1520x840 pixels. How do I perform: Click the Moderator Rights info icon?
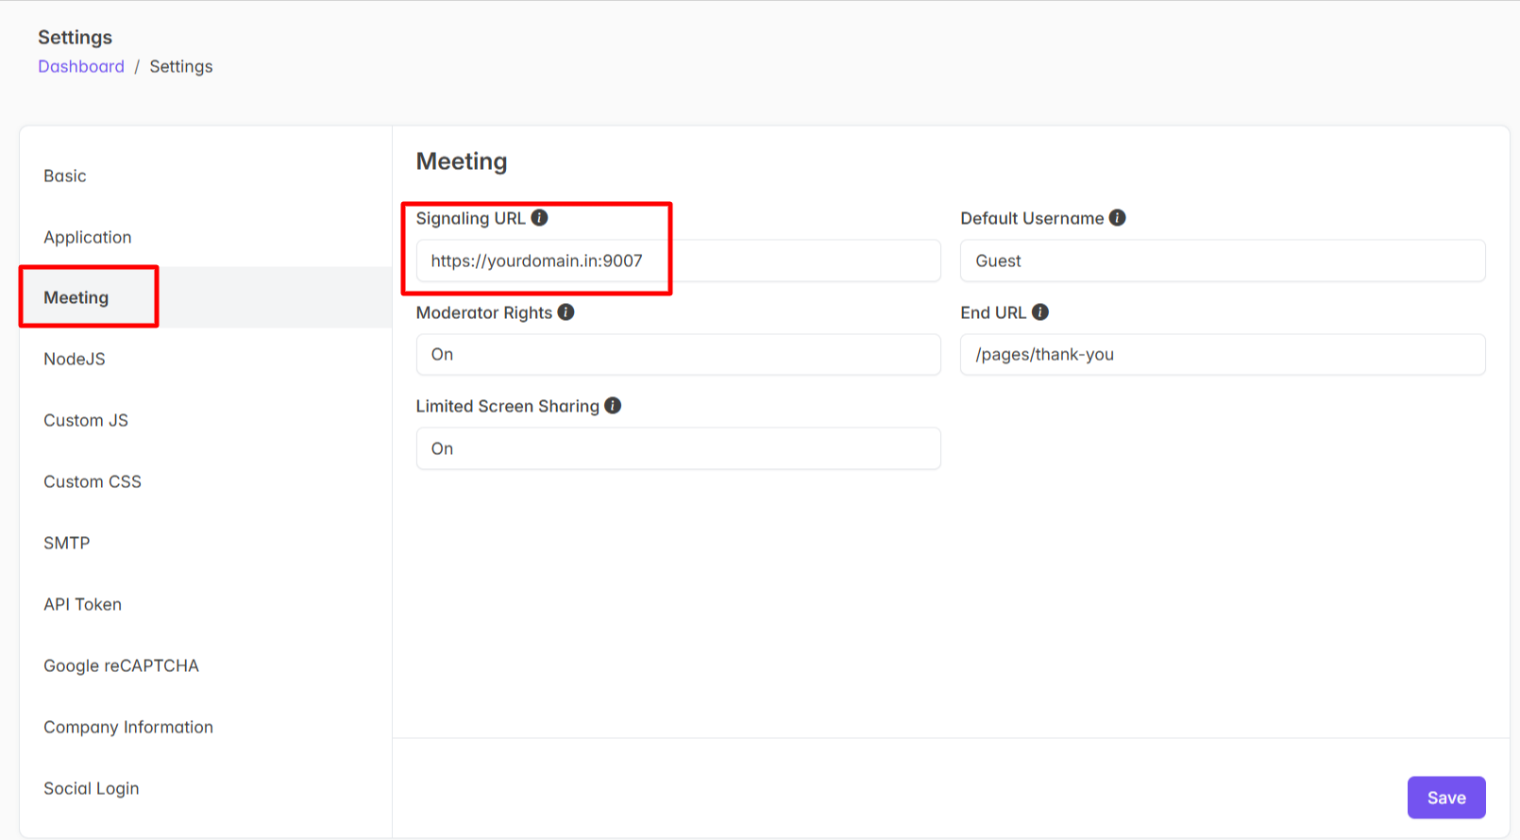566,312
